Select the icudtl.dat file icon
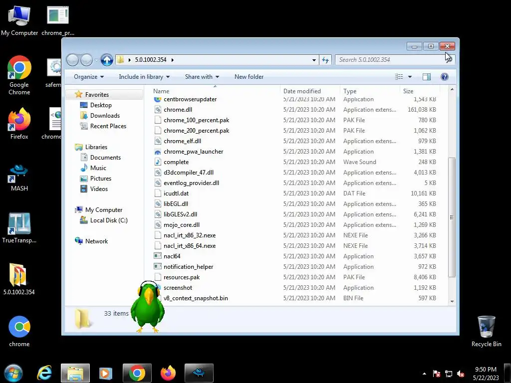The width and height of the screenshot is (511, 383). (158, 193)
